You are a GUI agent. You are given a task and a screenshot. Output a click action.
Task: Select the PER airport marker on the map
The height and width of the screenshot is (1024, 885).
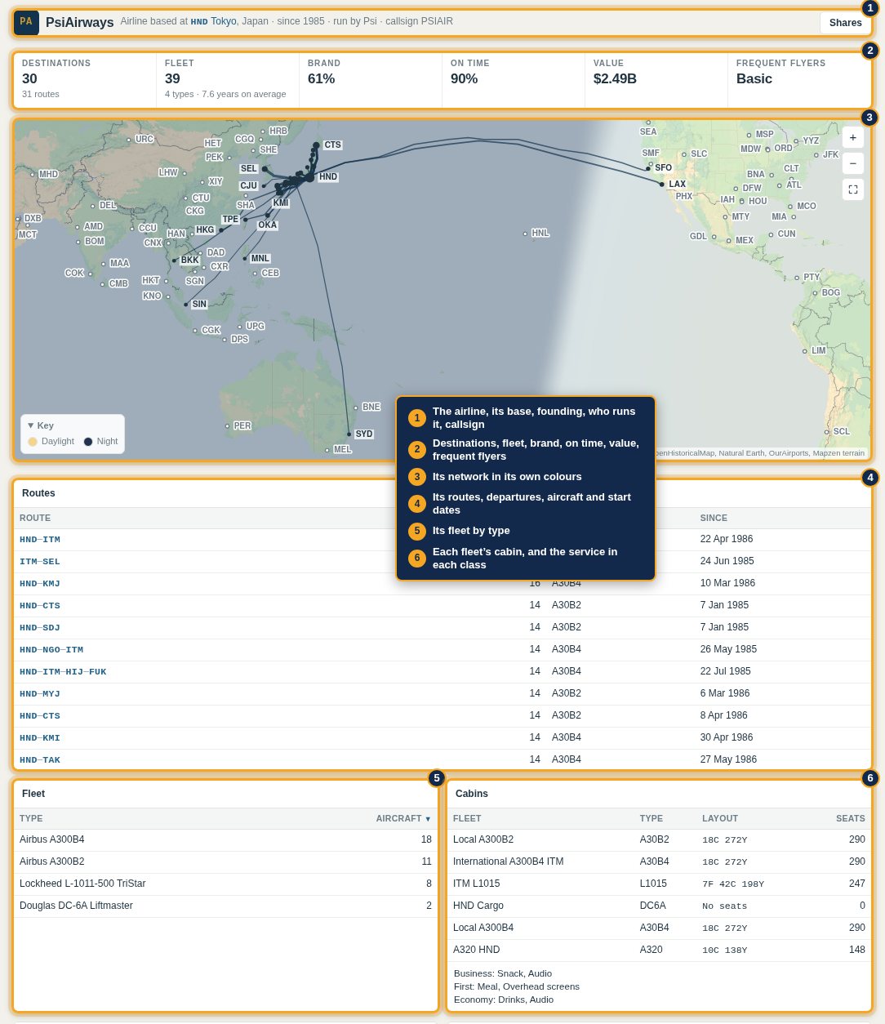click(227, 426)
